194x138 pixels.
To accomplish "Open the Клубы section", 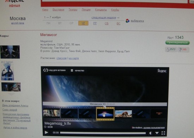I will 115,10.
